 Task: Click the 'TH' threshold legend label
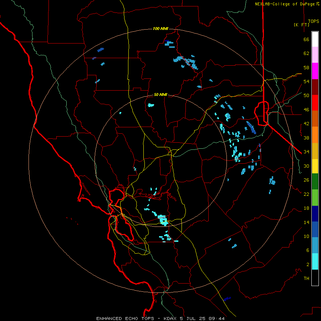click(306, 279)
